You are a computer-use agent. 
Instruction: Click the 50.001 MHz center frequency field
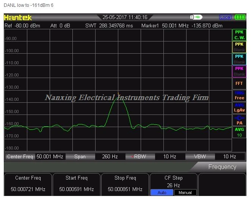click(x=50, y=157)
